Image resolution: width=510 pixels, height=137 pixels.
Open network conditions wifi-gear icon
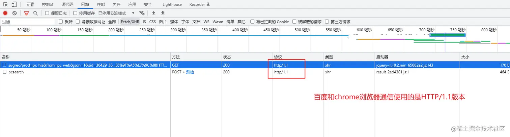coord(142,13)
